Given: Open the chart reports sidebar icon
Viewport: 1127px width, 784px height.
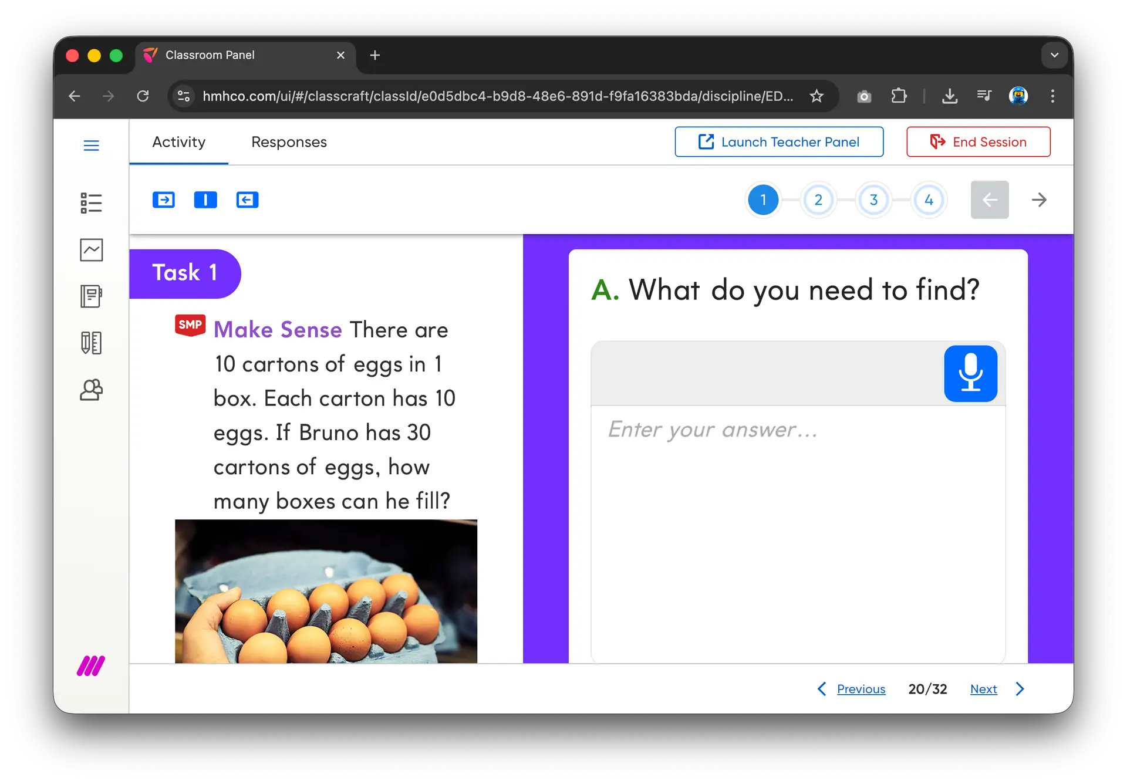Looking at the screenshot, I should (91, 250).
